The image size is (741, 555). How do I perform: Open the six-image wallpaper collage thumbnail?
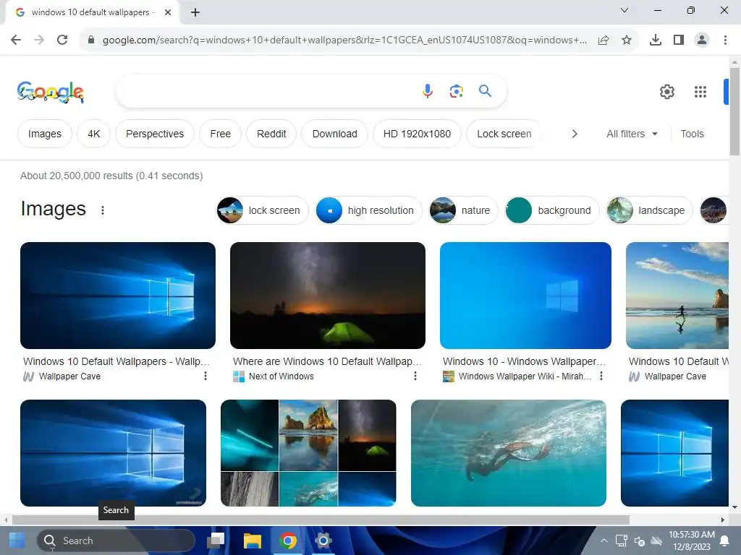coord(308,453)
